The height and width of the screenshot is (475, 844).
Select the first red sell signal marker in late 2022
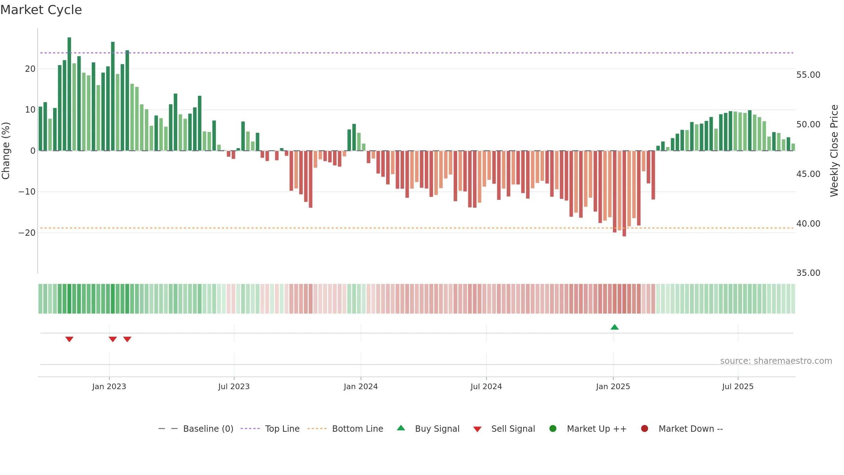pyautogui.click(x=69, y=339)
